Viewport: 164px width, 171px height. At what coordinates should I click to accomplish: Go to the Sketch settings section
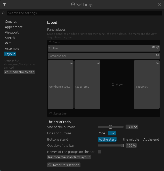click(10, 38)
